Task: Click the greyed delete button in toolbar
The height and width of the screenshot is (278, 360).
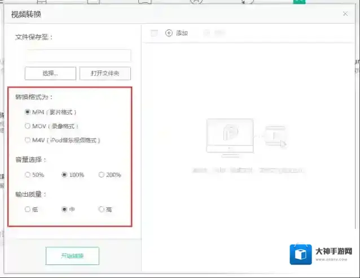Action: click(214, 33)
